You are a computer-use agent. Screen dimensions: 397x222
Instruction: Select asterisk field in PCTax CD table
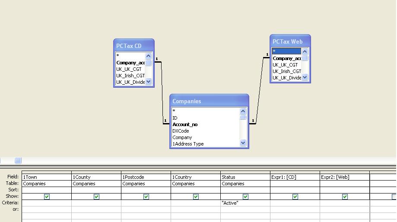(x=130, y=56)
